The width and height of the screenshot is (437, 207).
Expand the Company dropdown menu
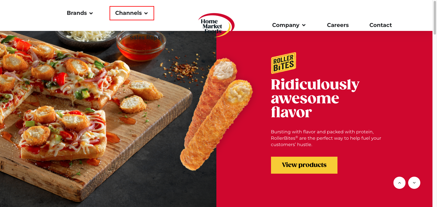[289, 25]
